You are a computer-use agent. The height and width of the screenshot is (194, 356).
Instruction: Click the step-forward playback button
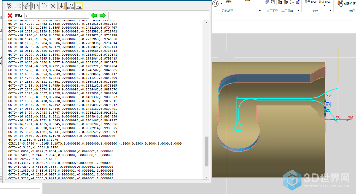pos(215,3)
